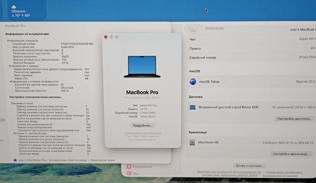Select Максимальная емкость 100 % row
Viewport: 316px width, 183px height.
(42, 91)
